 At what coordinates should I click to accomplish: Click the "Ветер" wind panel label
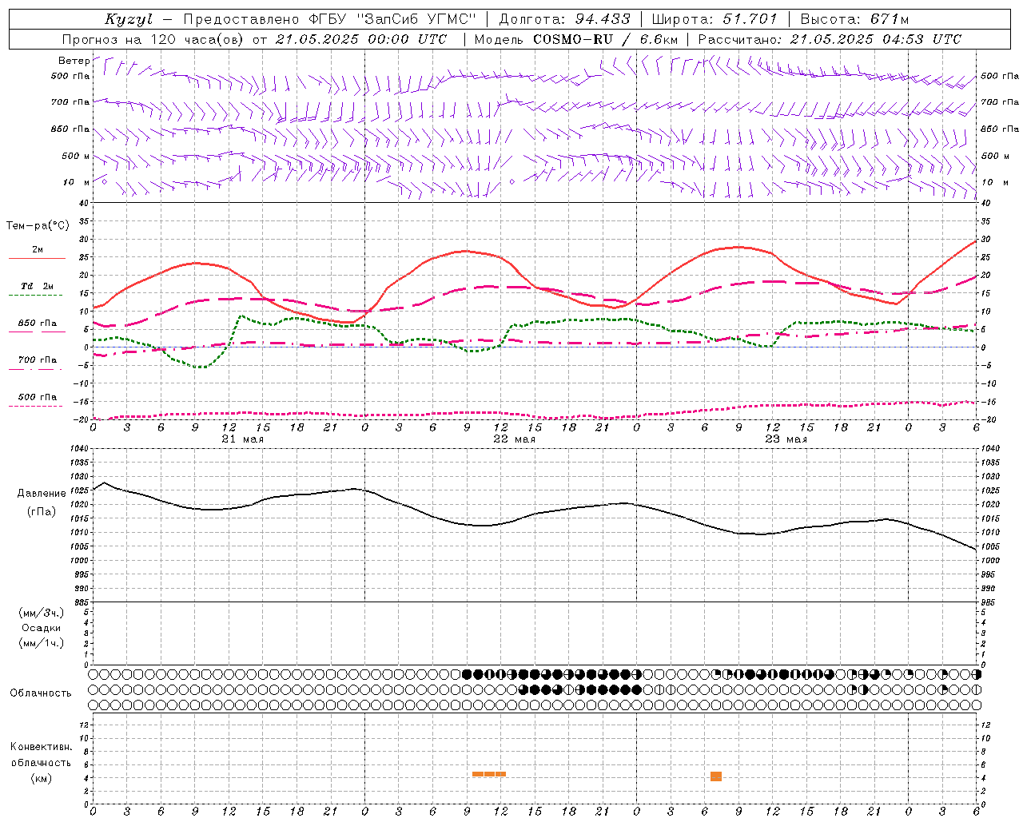(x=74, y=61)
